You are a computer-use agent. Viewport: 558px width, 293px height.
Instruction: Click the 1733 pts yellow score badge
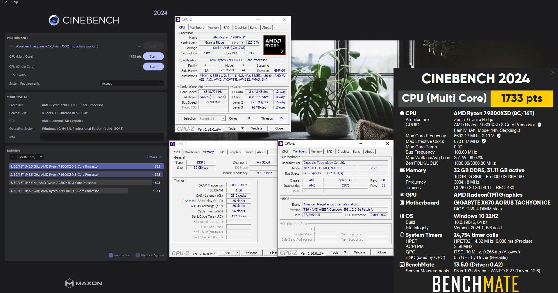tap(522, 98)
